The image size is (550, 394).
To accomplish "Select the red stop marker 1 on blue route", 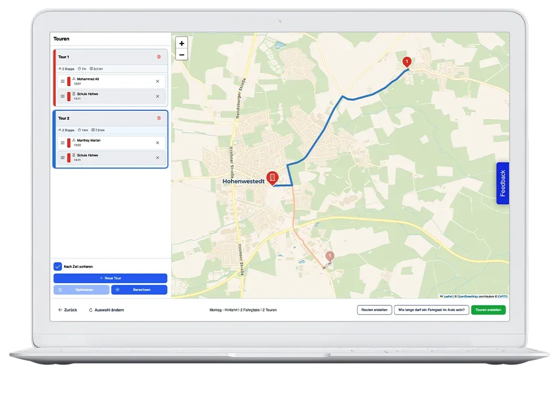I will pyautogui.click(x=406, y=61).
